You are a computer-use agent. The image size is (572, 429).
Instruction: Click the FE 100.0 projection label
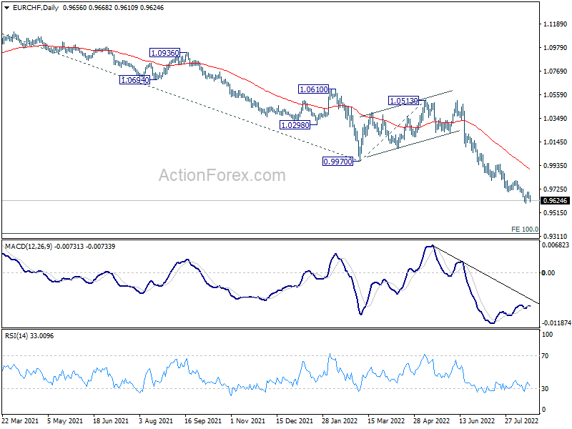(x=525, y=229)
